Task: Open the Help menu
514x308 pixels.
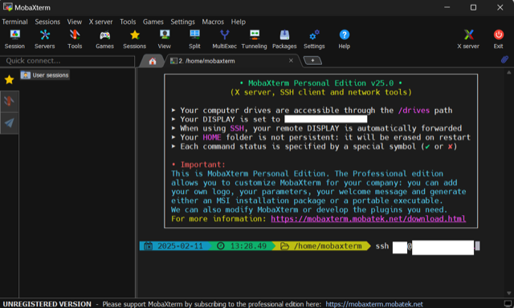Action: click(239, 22)
